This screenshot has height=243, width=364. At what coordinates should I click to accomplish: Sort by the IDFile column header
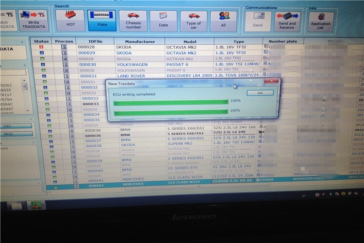tap(95, 41)
